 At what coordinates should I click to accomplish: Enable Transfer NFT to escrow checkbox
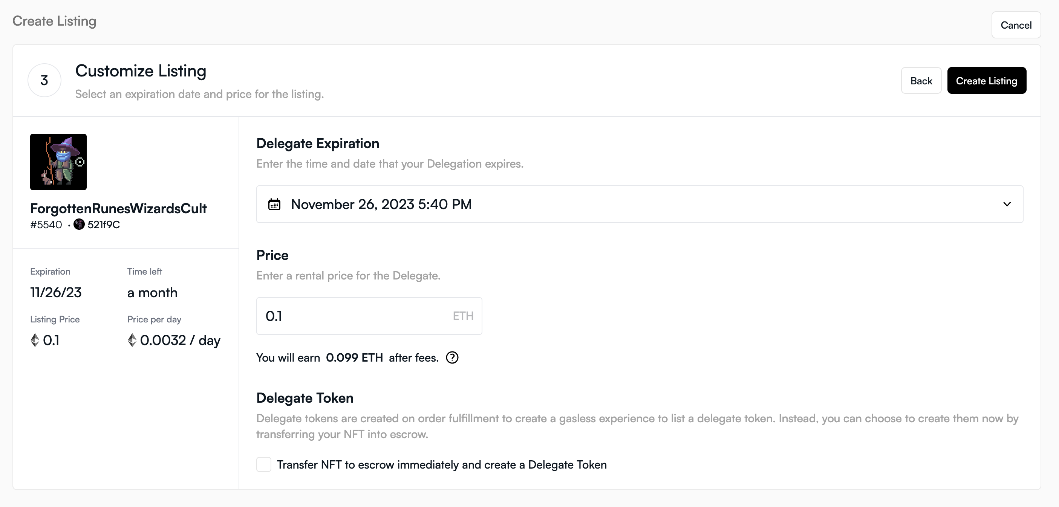point(263,465)
